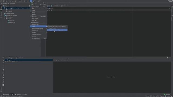Select the Changes changelist row
The width and height of the screenshot is (173, 97).
[29, 60]
